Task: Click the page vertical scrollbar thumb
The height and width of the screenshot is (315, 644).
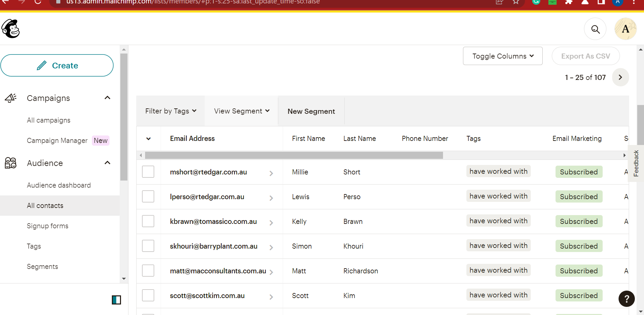Action: [640, 125]
